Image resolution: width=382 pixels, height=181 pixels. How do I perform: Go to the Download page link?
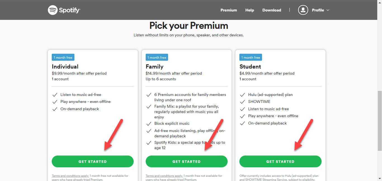(272, 10)
